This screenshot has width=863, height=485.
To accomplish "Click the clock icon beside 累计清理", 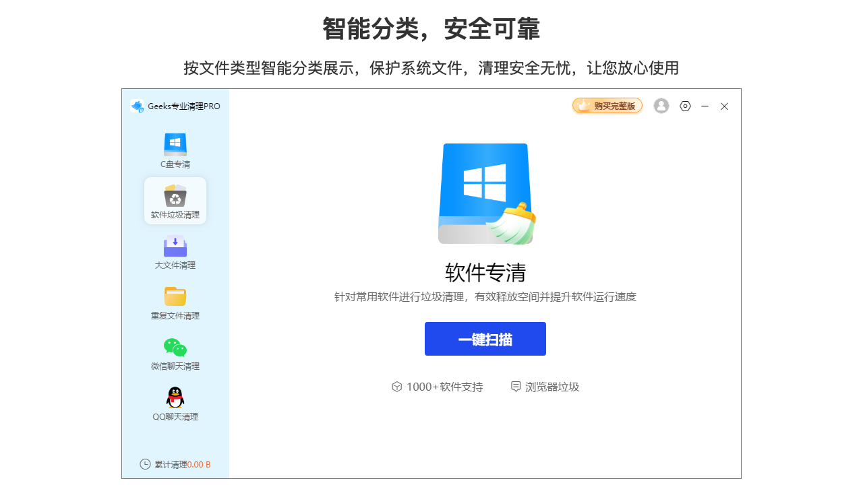I will (144, 464).
